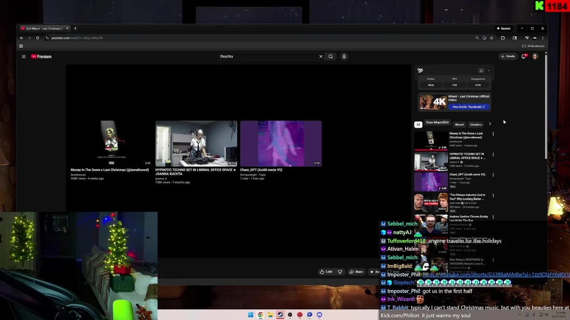Screen dimensions: 570x320
Task: Open the Chrome side panel search icon
Action: pyautogui.click(x=515, y=38)
